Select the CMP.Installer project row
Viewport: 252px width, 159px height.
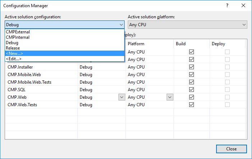126,67
